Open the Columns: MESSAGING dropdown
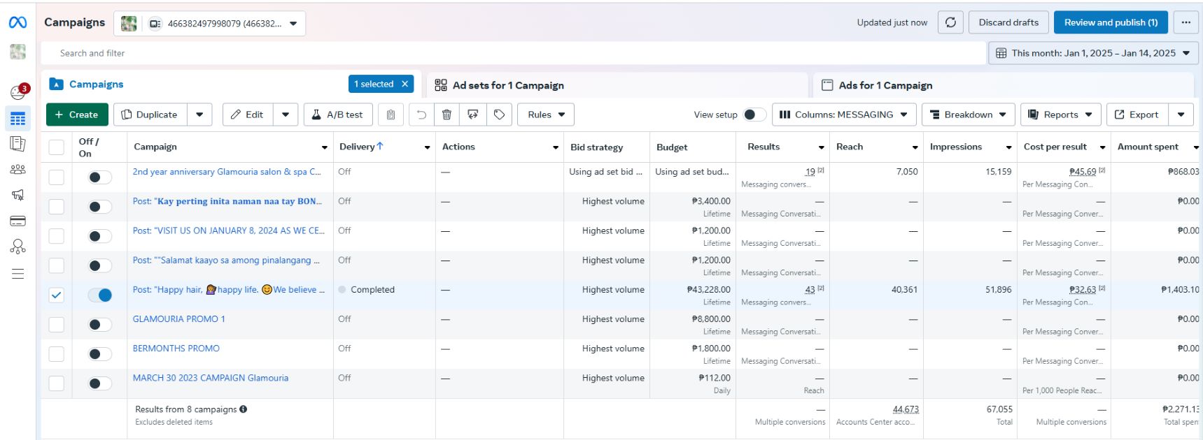 pyautogui.click(x=843, y=115)
